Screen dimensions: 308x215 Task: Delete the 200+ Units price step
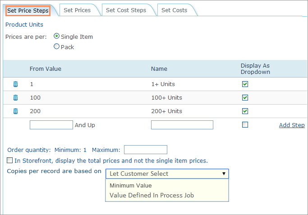click(x=15, y=111)
